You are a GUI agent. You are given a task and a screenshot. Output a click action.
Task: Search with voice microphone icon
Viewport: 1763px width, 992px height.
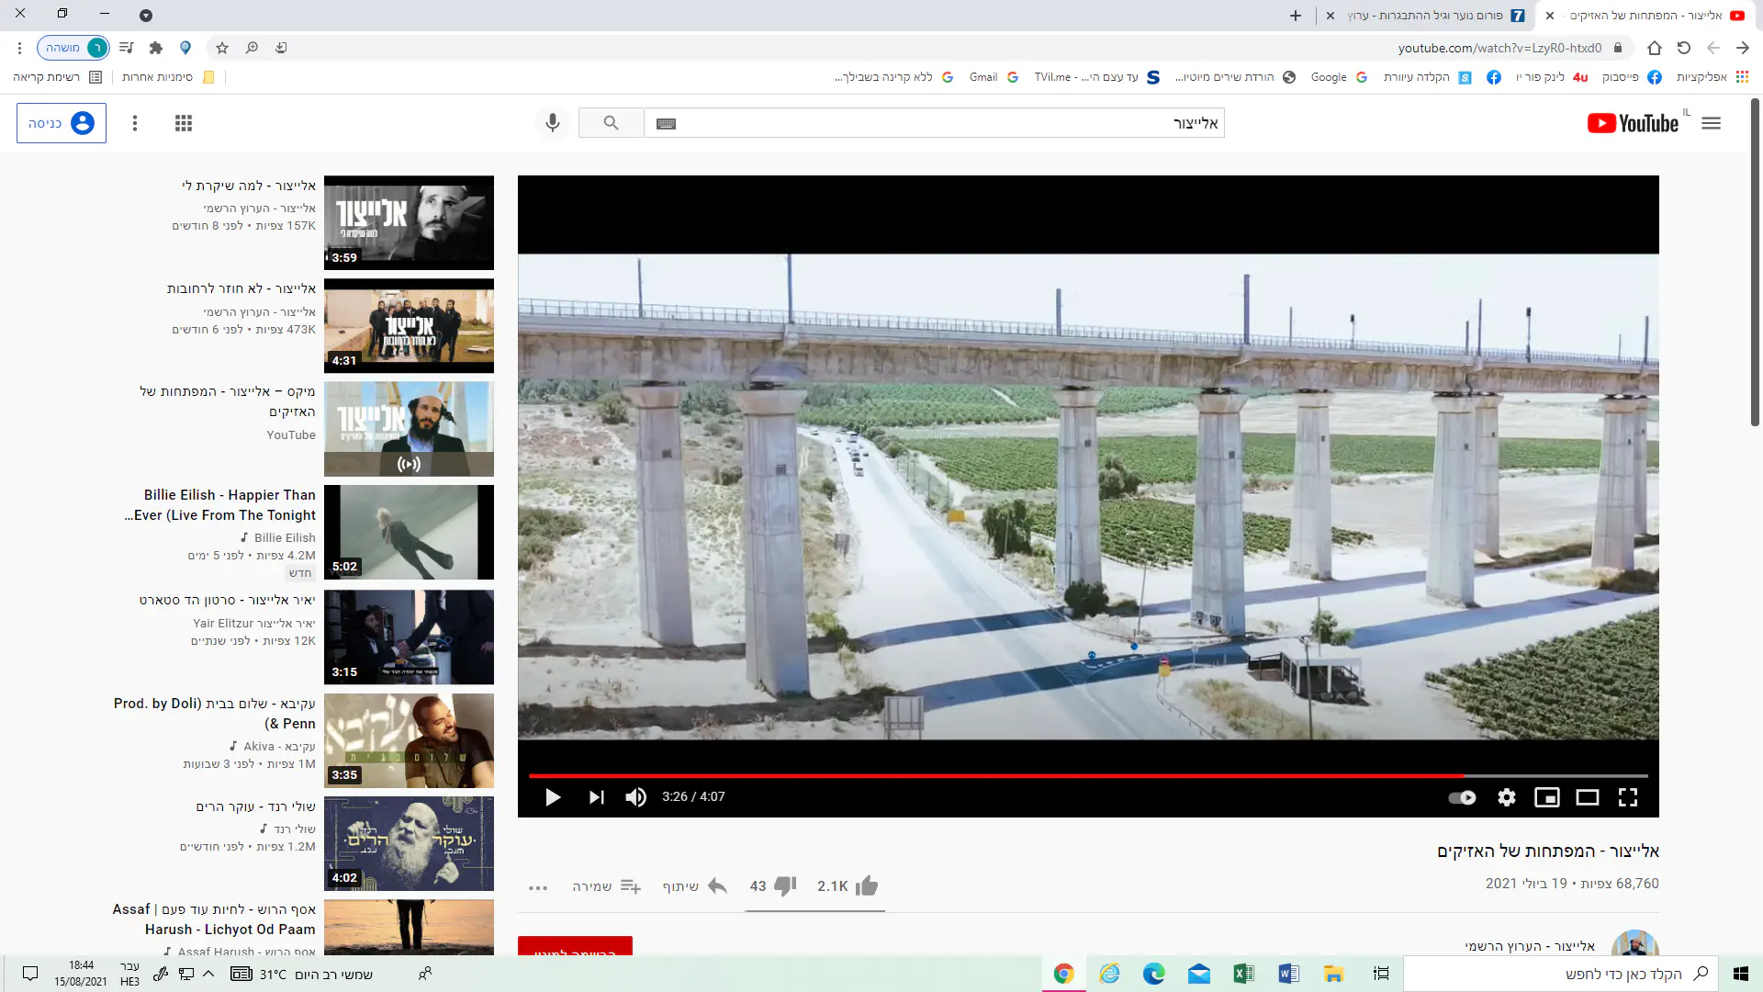tap(553, 123)
